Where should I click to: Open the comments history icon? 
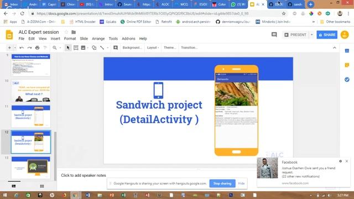274,34
